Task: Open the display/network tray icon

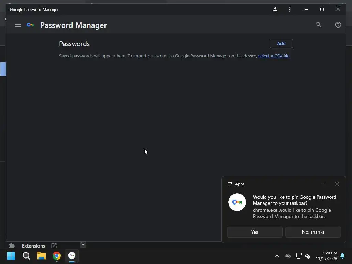Action: pyautogui.click(x=299, y=256)
